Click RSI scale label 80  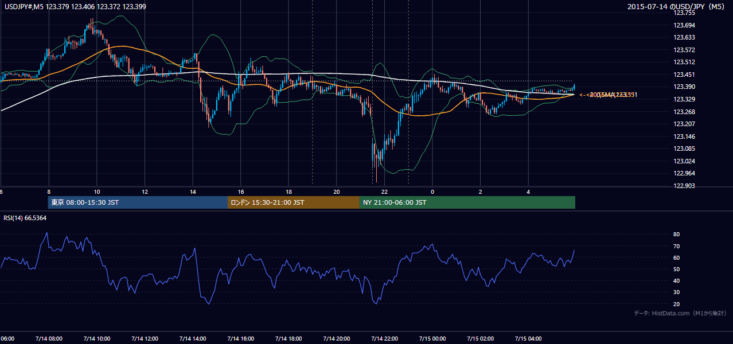point(676,234)
